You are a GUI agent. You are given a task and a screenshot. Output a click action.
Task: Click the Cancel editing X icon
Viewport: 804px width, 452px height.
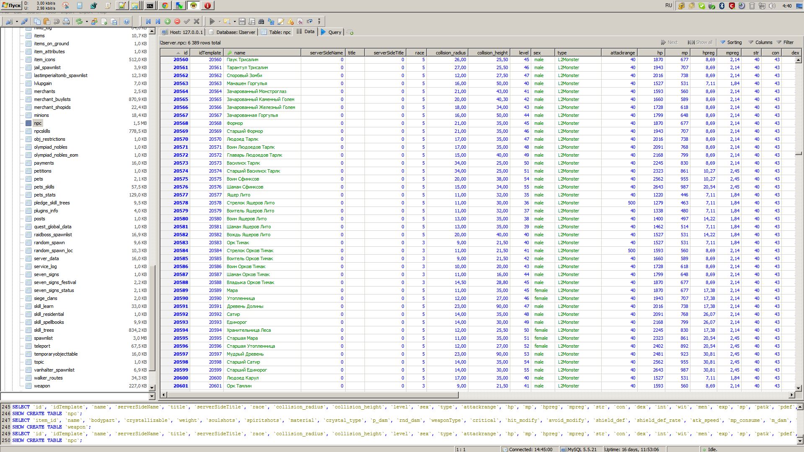pyautogui.click(x=196, y=21)
